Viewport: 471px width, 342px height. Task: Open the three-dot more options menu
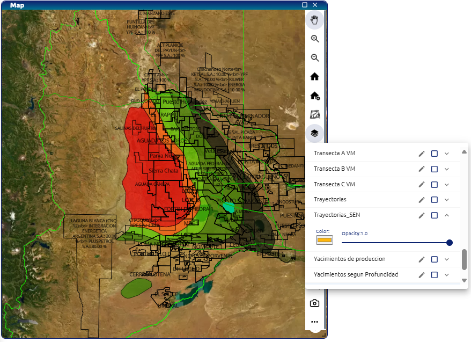click(315, 322)
